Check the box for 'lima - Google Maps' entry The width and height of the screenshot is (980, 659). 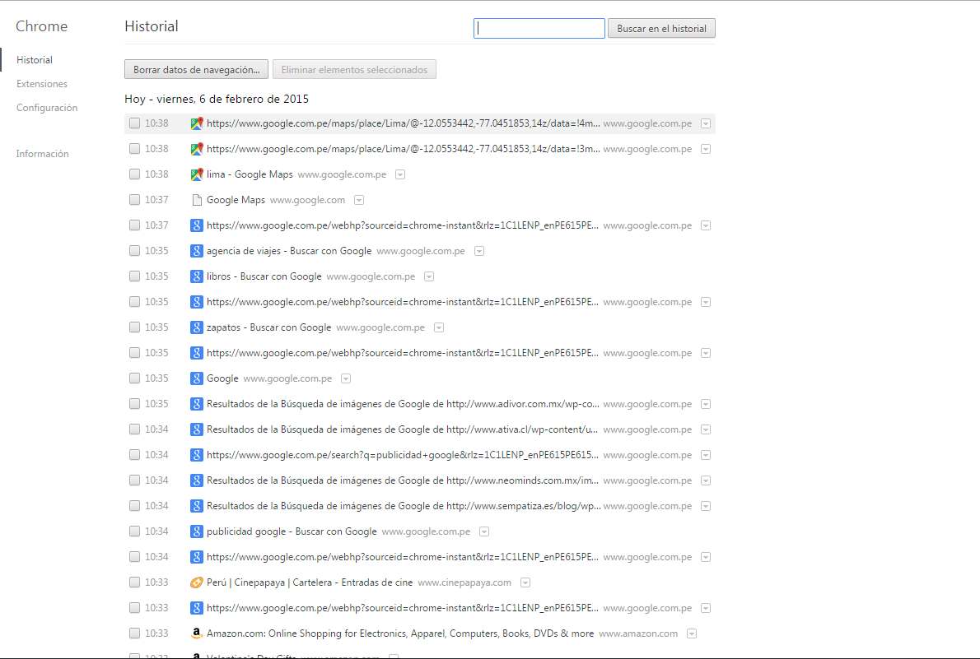[x=134, y=174]
